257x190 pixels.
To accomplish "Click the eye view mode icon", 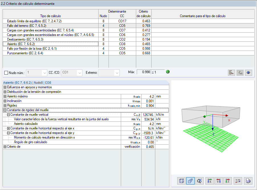I will [248, 73].
